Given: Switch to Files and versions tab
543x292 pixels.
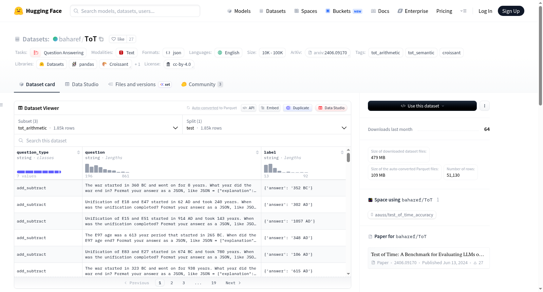Looking at the screenshot, I should [140, 84].
